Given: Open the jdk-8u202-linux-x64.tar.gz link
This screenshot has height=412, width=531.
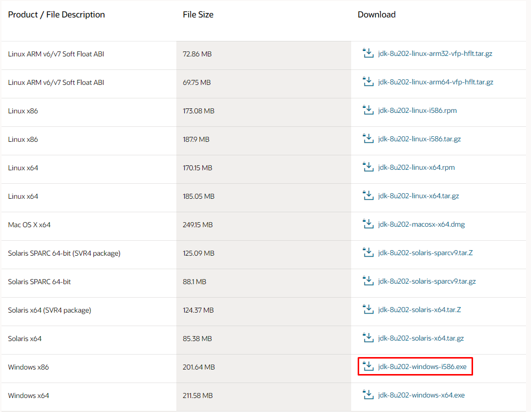Looking at the screenshot, I should [x=419, y=196].
